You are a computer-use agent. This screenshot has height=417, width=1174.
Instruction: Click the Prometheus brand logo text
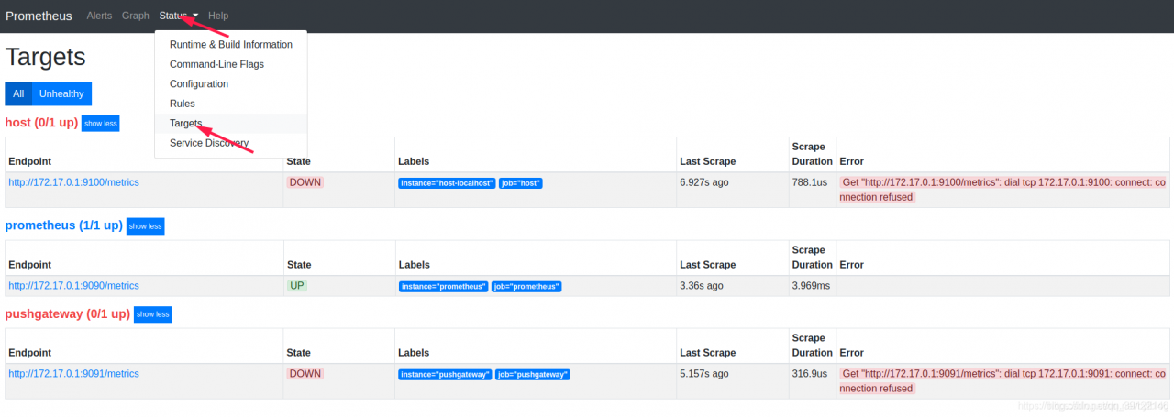(39, 16)
